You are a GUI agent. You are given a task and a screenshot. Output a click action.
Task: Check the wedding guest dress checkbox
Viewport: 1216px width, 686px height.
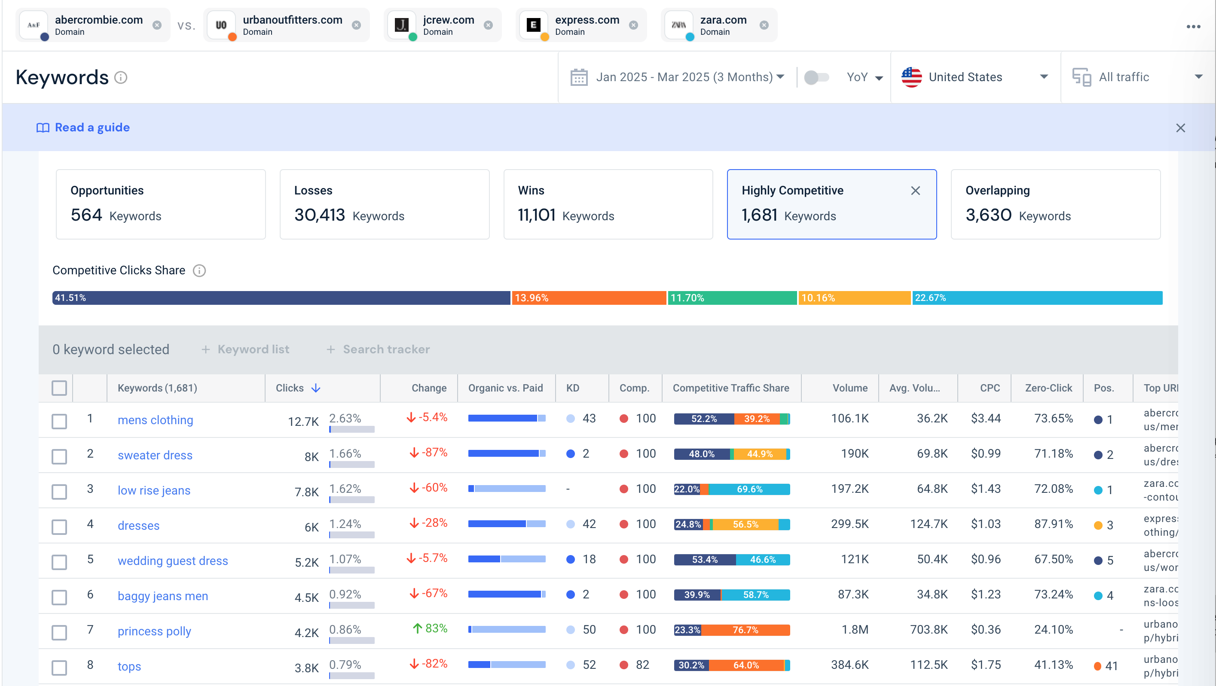pos(59,562)
